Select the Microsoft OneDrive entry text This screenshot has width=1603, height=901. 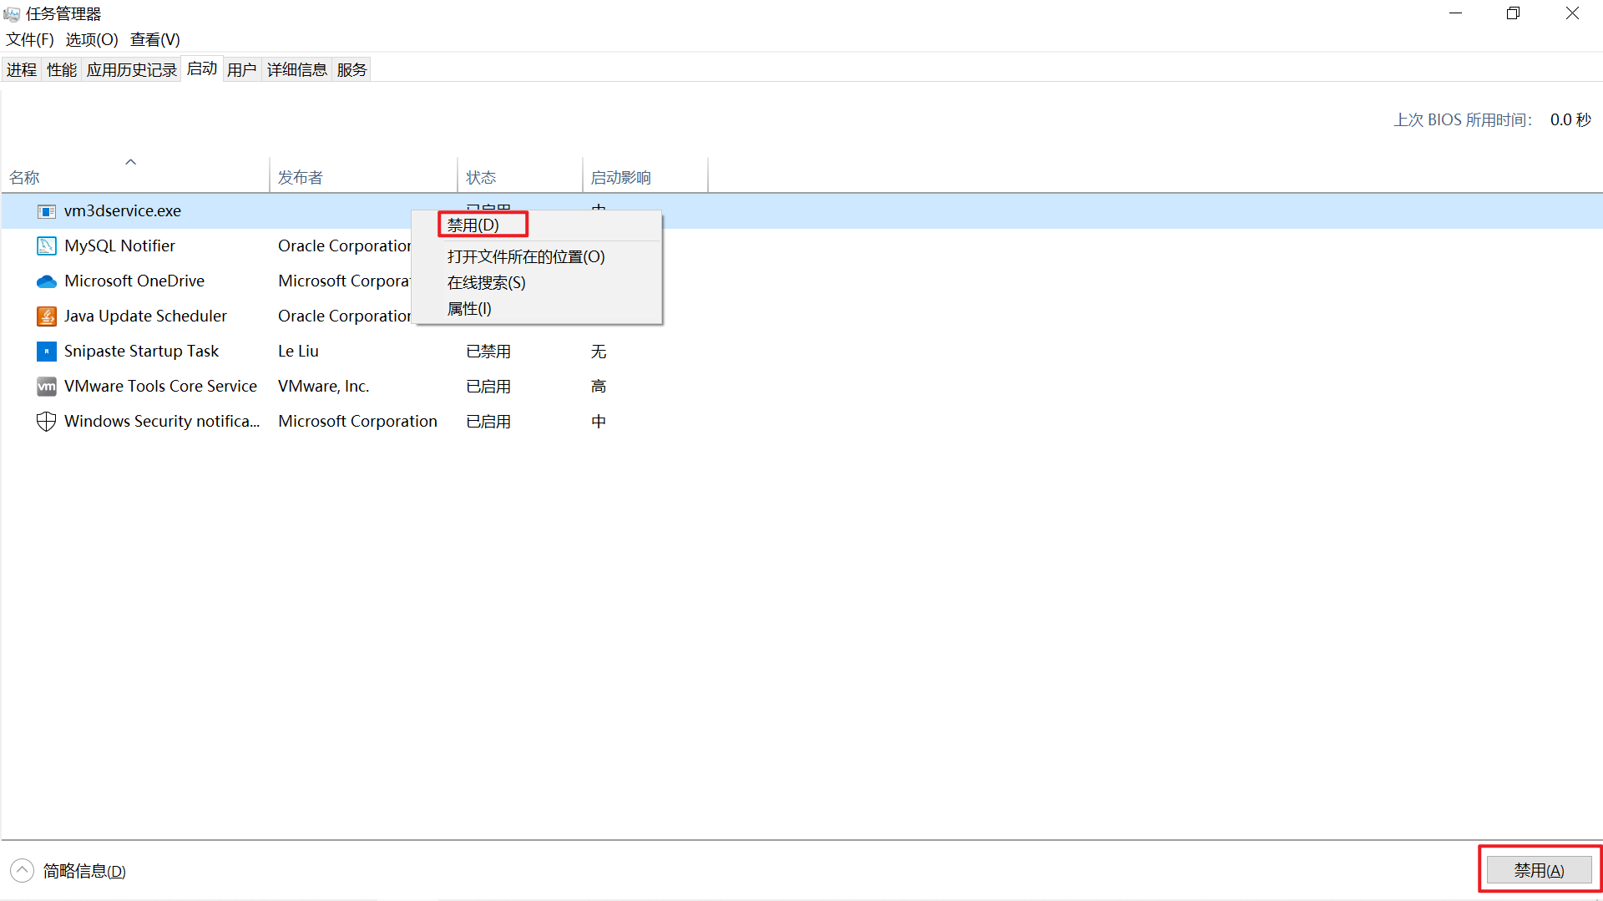pos(134,281)
